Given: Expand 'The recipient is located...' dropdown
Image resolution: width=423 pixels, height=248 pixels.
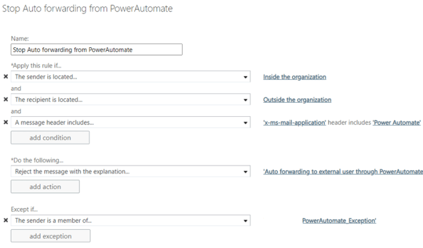Looking at the screenshot, I should pyautogui.click(x=245, y=100).
